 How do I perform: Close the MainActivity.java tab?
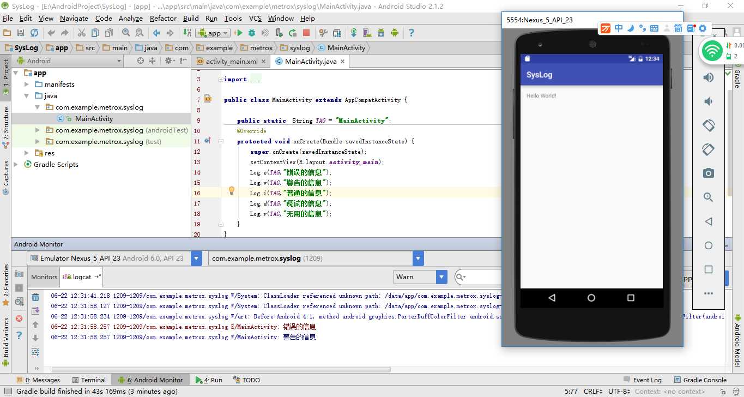pyautogui.click(x=343, y=62)
